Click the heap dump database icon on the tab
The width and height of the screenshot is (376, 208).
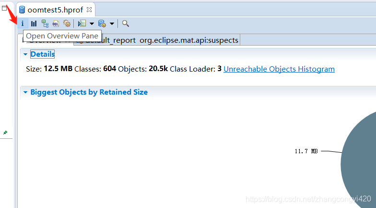click(x=22, y=10)
